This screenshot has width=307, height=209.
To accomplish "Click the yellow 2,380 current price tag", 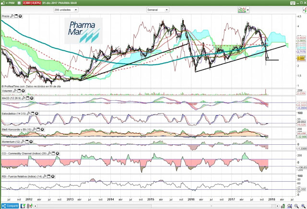I will click(301, 58).
